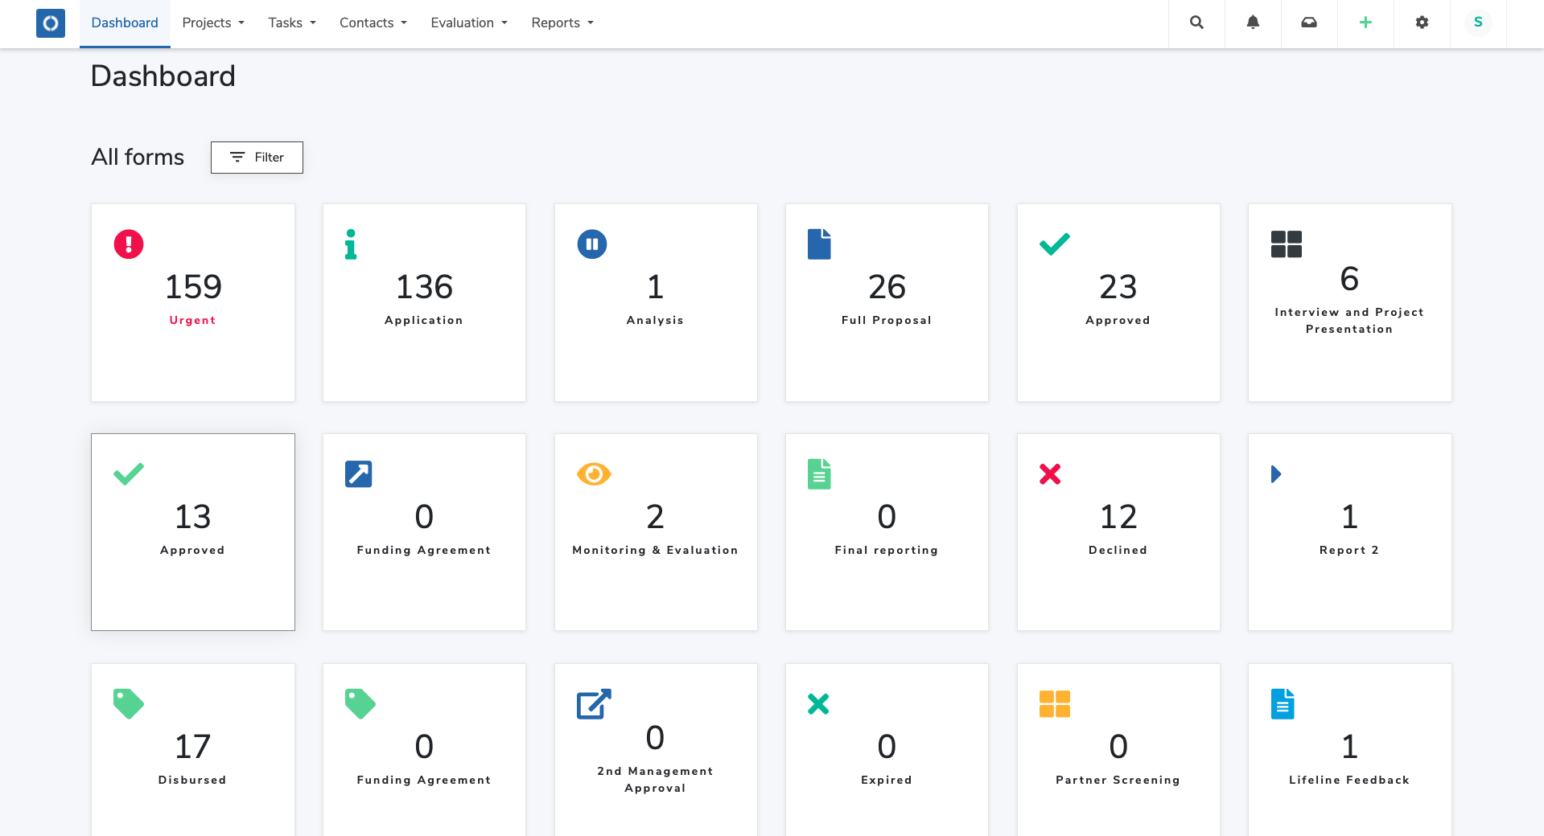Click the green plus icon to create new
The height and width of the screenshot is (836, 1544).
tap(1365, 23)
